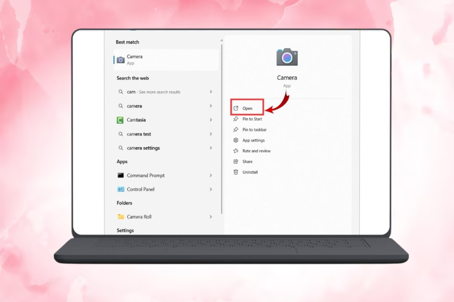Click search magnifier icon beside 'camera test'
The image size is (454, 302).
point(121,134)
